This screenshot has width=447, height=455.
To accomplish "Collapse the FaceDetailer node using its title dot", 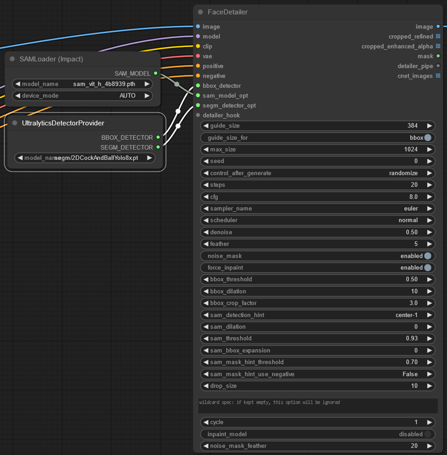I will [x=201, y=12].
